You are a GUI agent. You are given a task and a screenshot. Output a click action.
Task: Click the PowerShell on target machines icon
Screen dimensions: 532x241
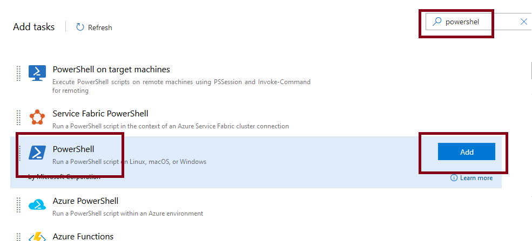pyautogui.click(x=37, y=73)
